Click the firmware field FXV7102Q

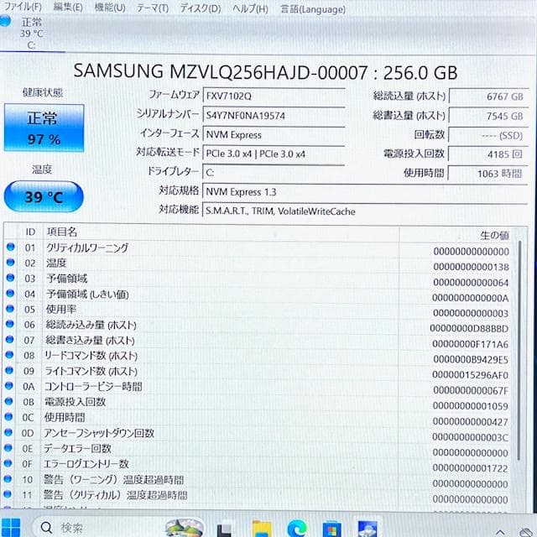(274, 96)
